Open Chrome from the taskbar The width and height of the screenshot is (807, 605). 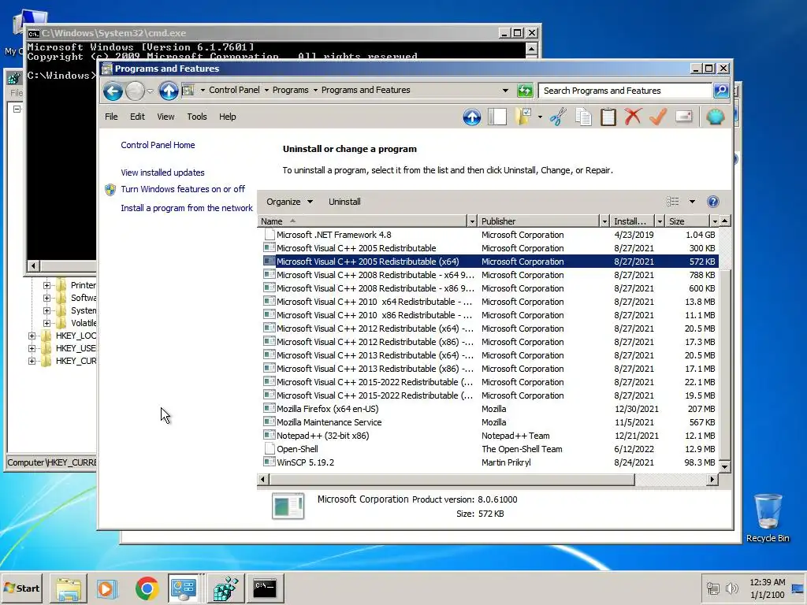pyautogui.click(x=147, y=588)
